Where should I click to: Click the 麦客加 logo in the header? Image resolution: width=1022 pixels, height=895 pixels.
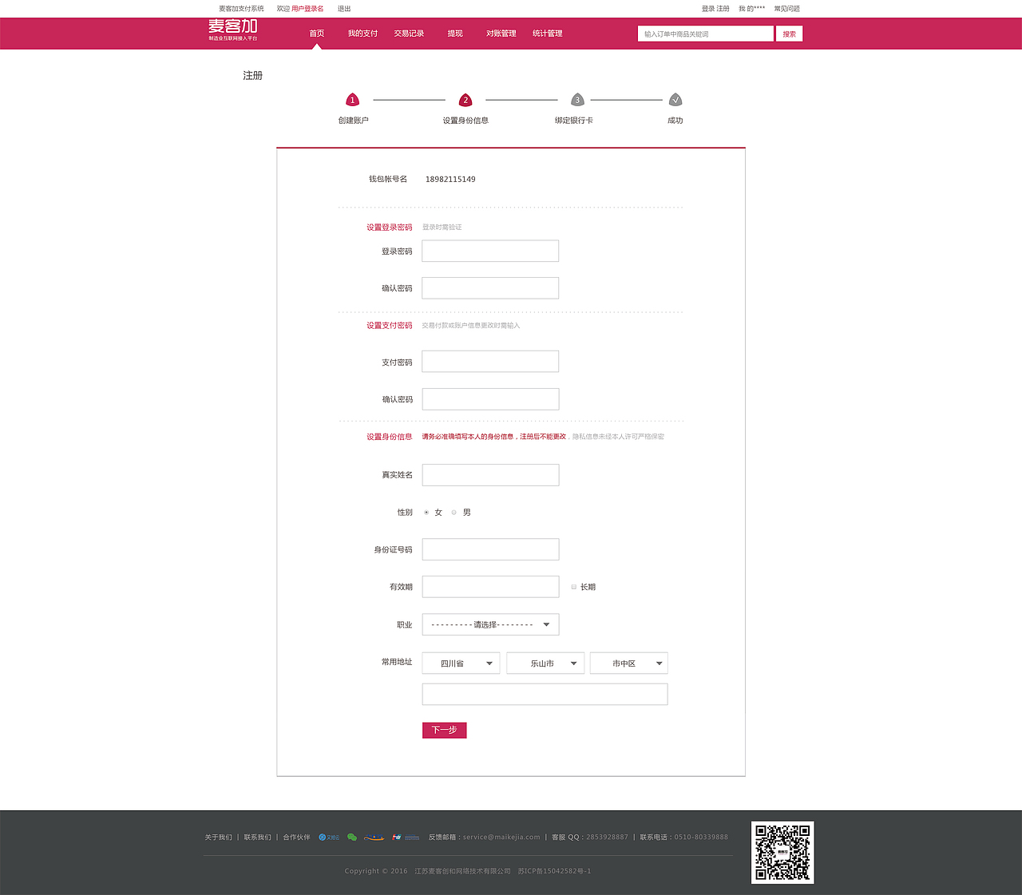(232, 30)
